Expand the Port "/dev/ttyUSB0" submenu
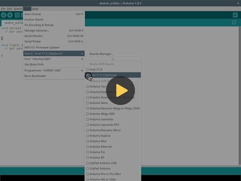The width and height of the screenshot is (241, 181). 54,59
